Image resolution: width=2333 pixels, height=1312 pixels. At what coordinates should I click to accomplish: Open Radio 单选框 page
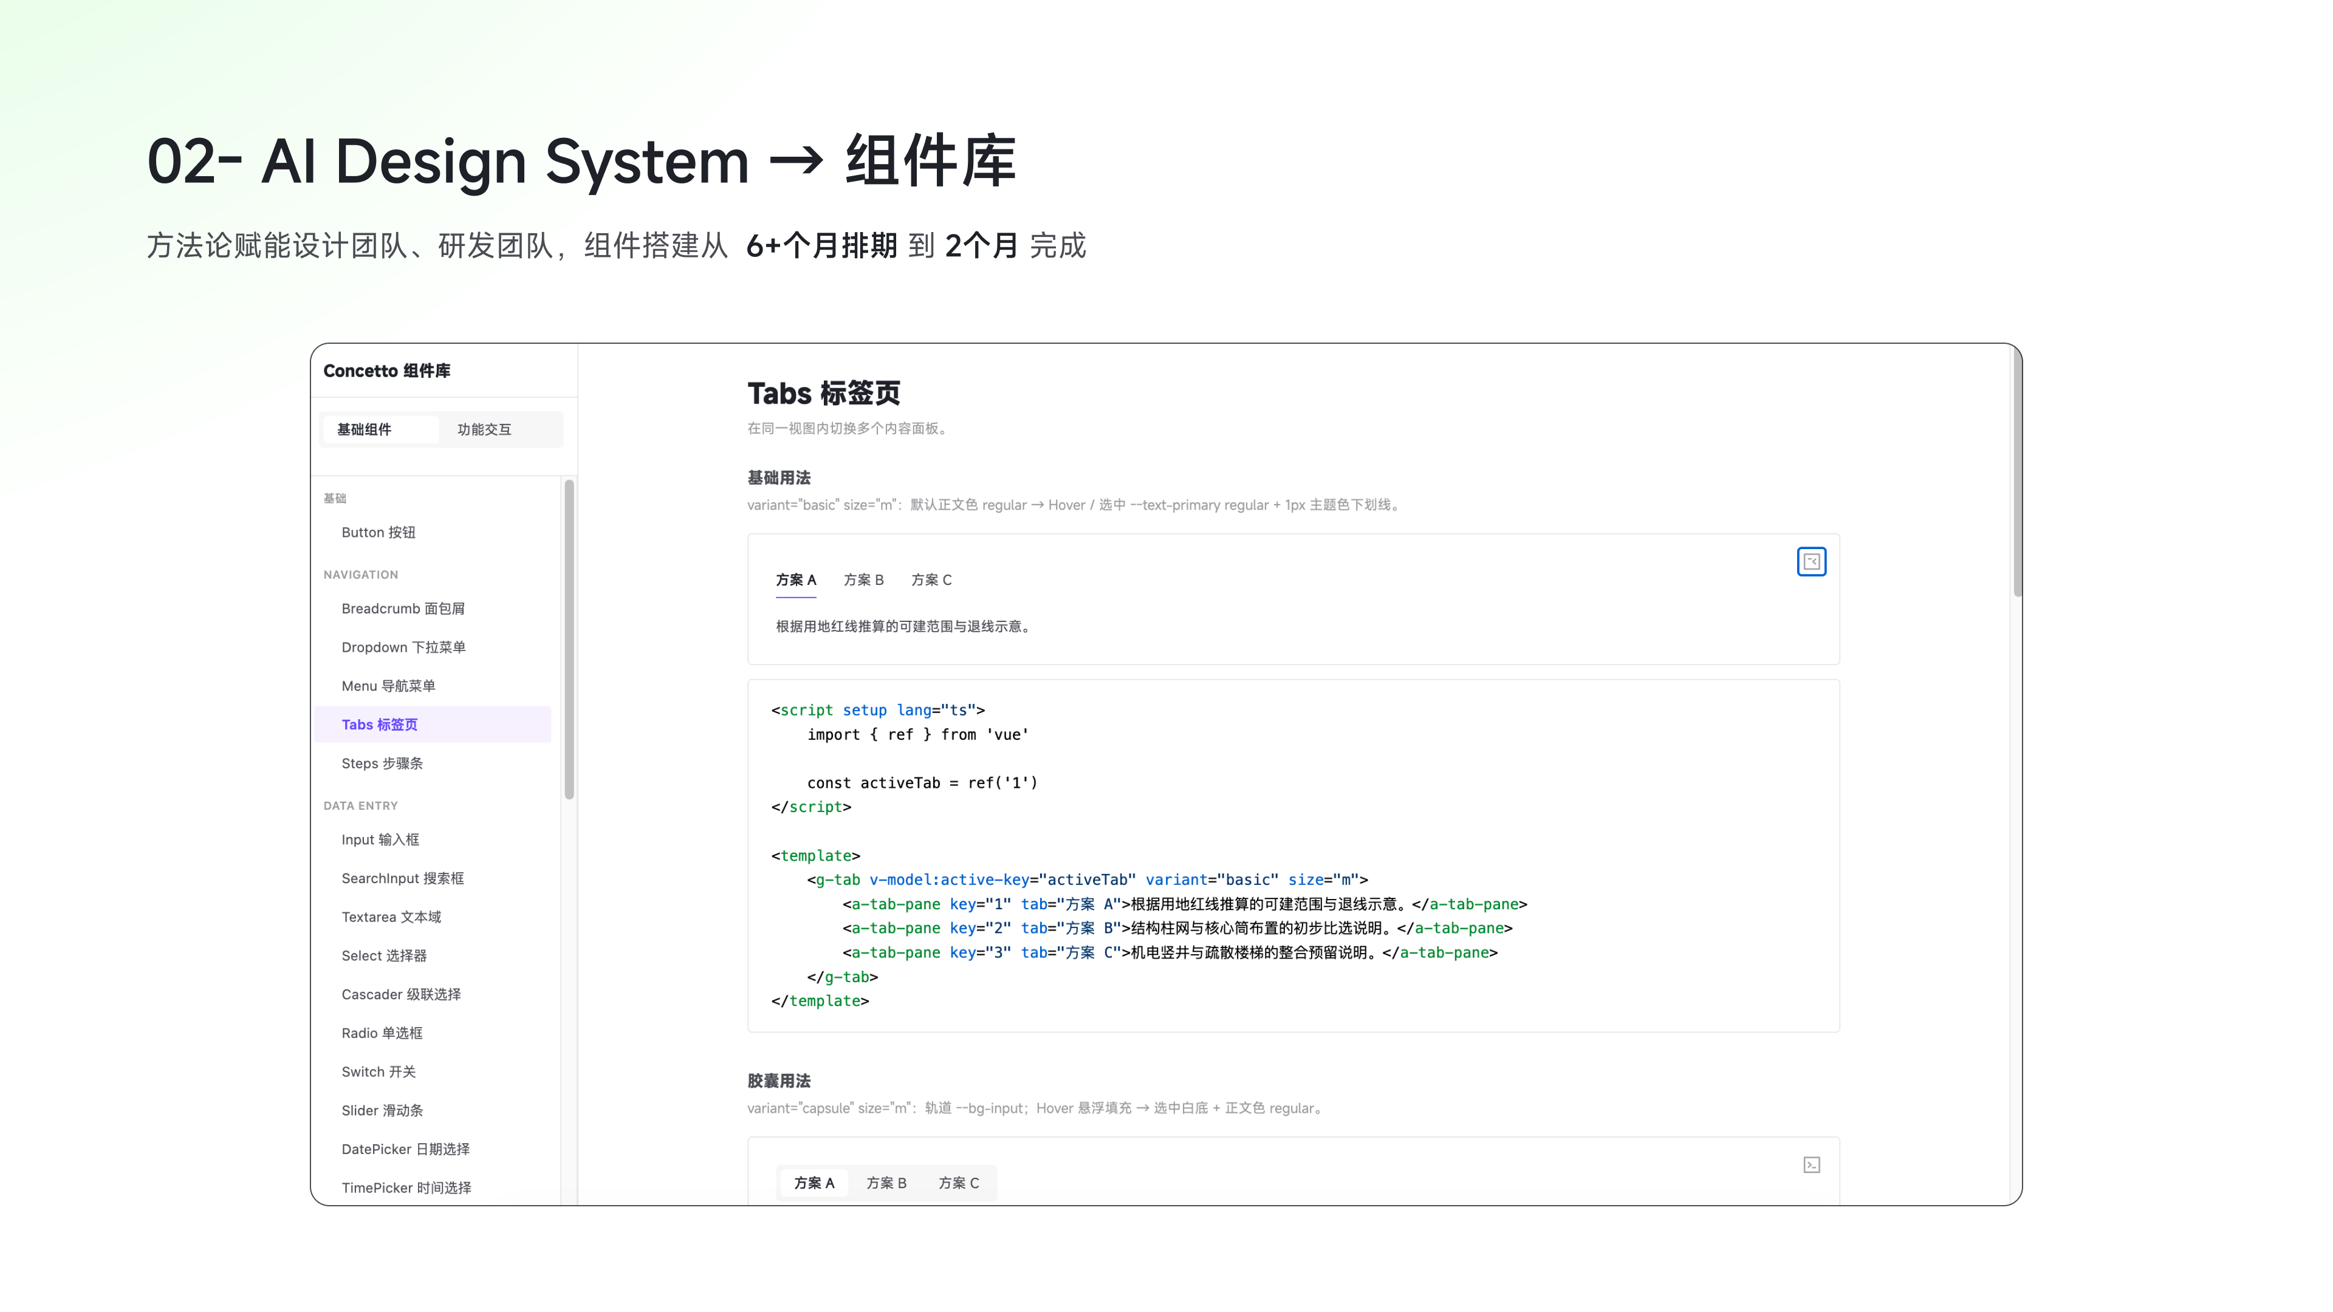click(x=433, y=1033)
